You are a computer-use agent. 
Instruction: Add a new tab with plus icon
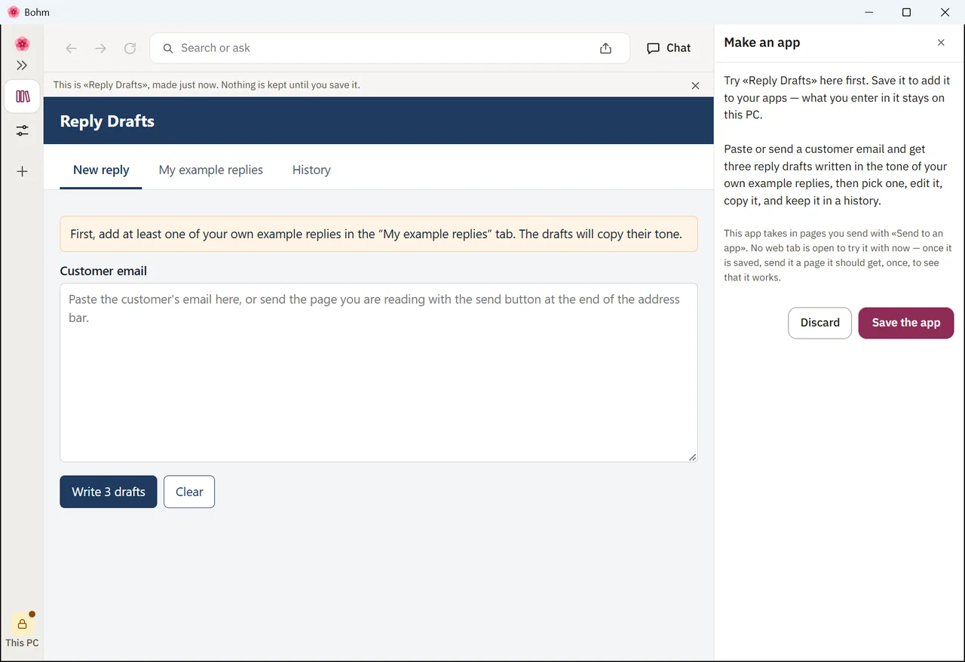point(23,171)
